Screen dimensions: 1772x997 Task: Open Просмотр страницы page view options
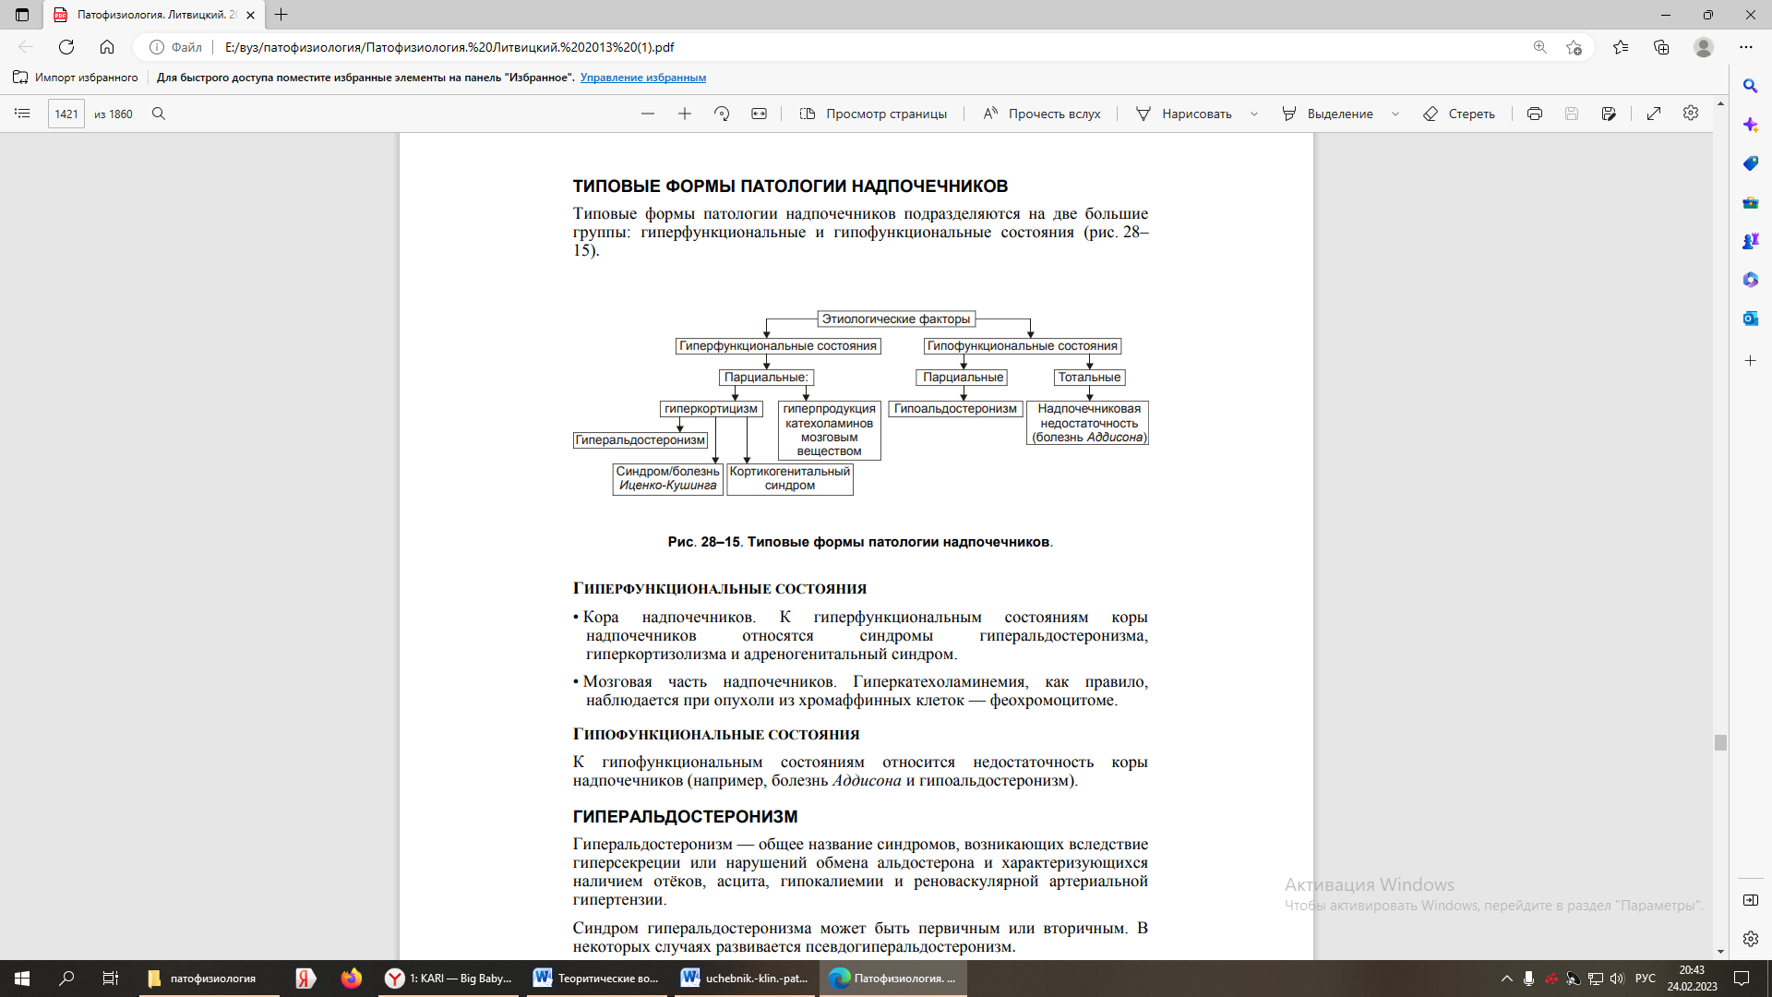pos(873,114)
